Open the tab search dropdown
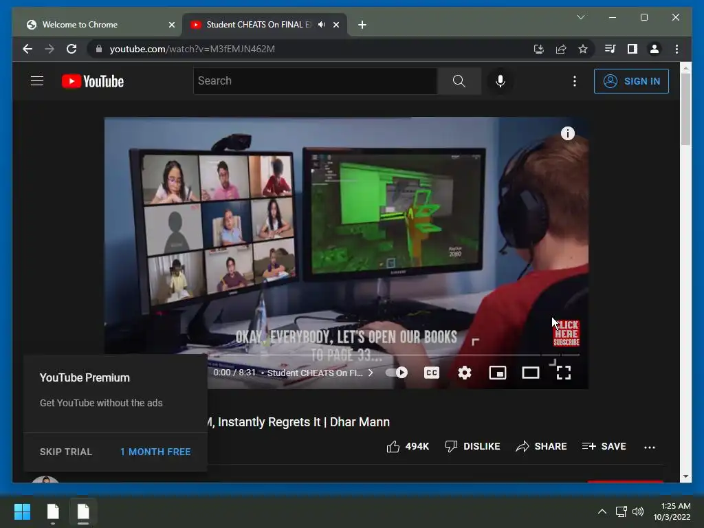 pos(580,17)
